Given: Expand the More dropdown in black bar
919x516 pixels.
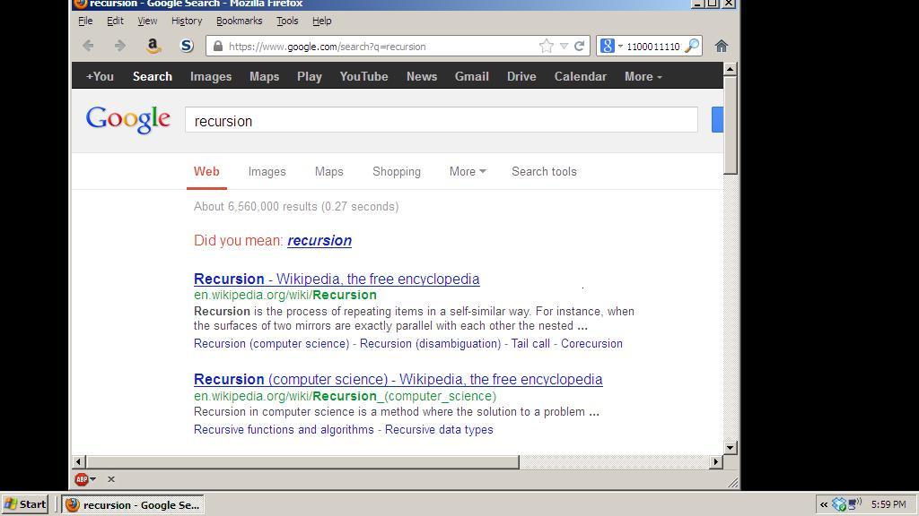Looking at the screenshot, I should point(643,77).
